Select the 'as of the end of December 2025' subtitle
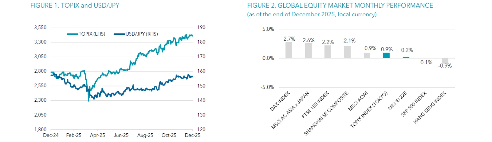492x142 pixels. [x=312, y=15]
